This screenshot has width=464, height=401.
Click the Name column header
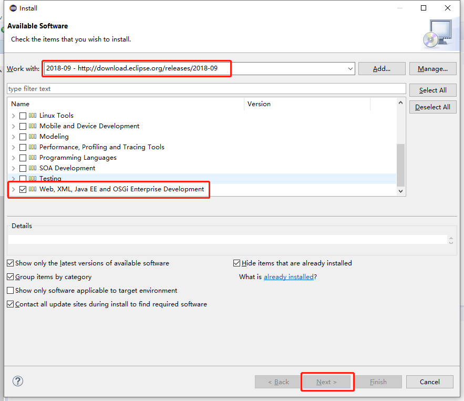(x=126, y=104)
